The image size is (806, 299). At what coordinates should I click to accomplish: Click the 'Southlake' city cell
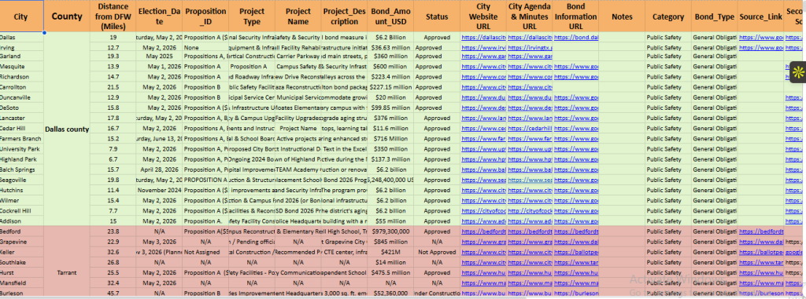[22, 263]
